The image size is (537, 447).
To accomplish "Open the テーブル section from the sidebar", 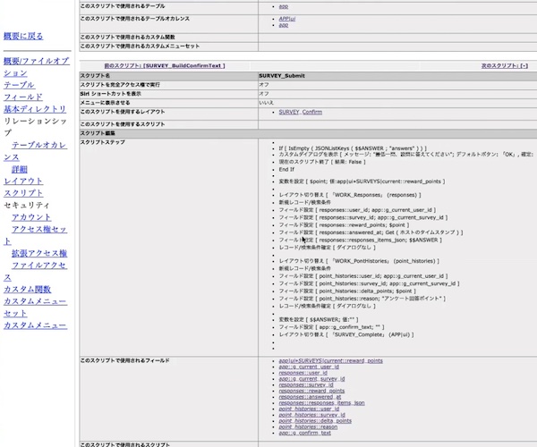I will click(20, 85).
